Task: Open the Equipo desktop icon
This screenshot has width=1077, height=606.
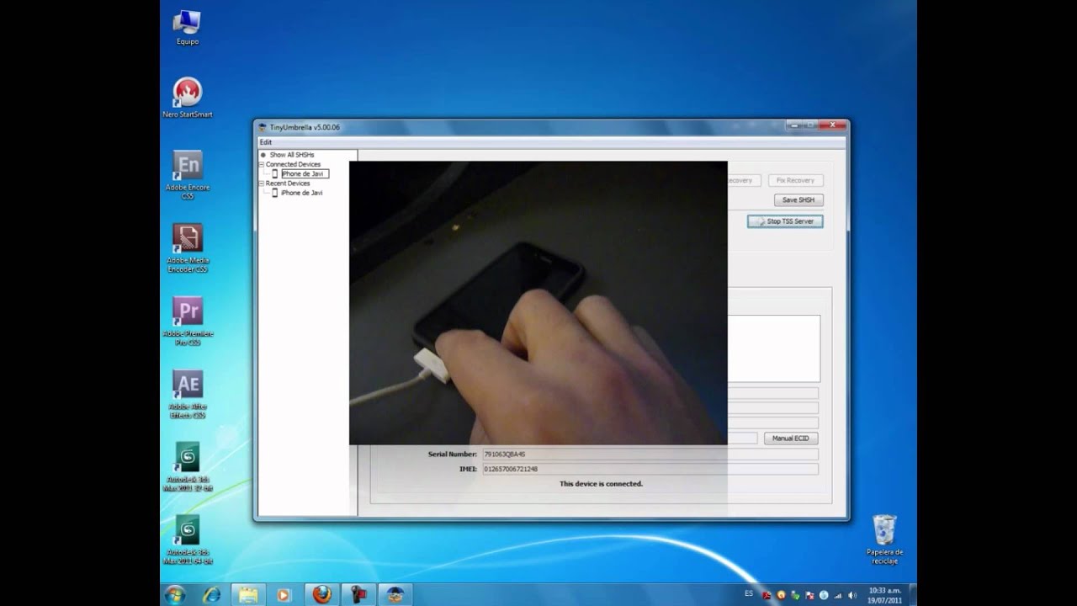Action: tap(187, 28)
